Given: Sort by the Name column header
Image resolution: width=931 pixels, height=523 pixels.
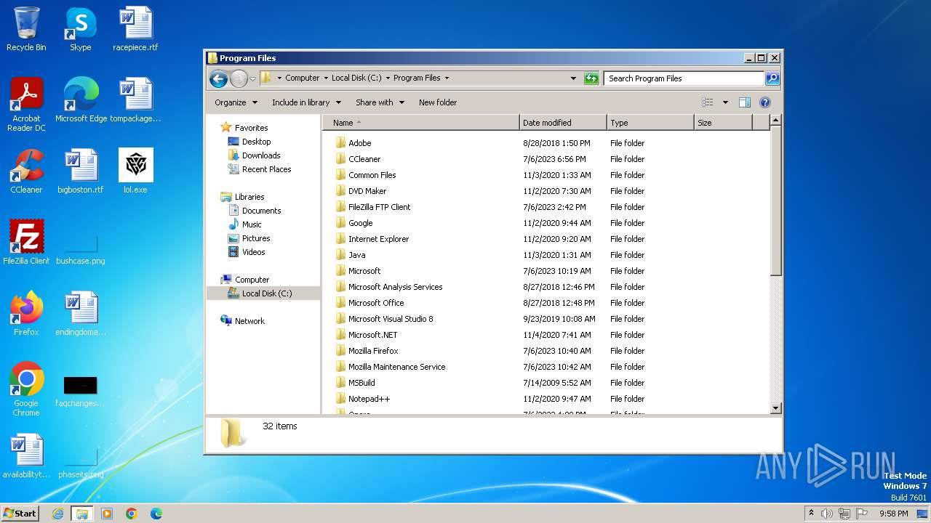Looking at the screenshot, I should 421,123.
